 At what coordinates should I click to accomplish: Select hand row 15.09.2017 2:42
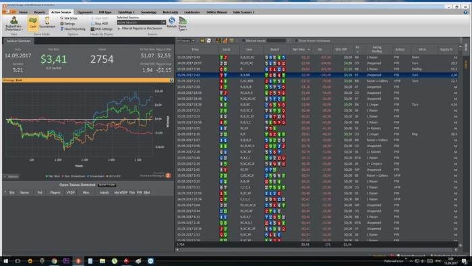[x=317, y=75]
